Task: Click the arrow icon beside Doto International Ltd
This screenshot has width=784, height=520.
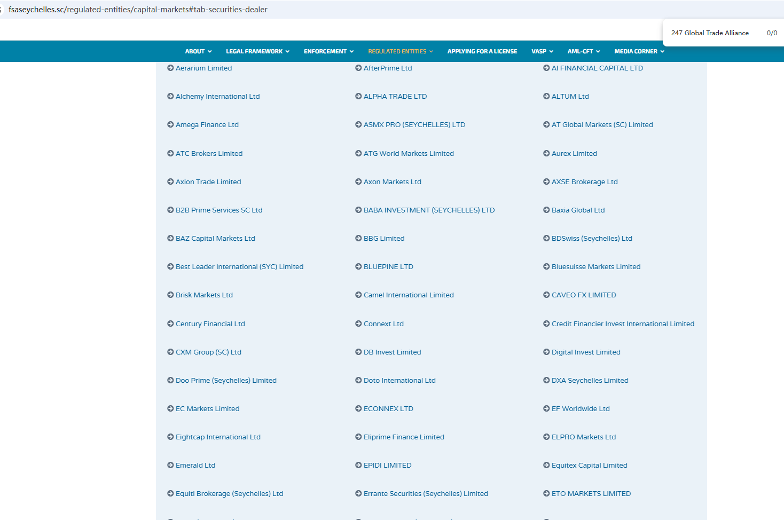Action: pos(358,380)
